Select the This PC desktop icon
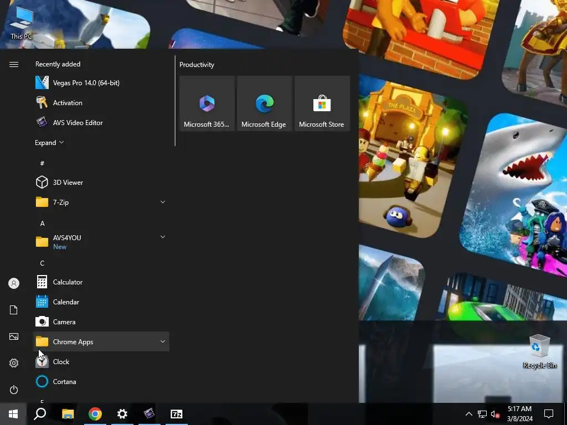The width and height of the screenshot is (567, 425). pos(21,23)
